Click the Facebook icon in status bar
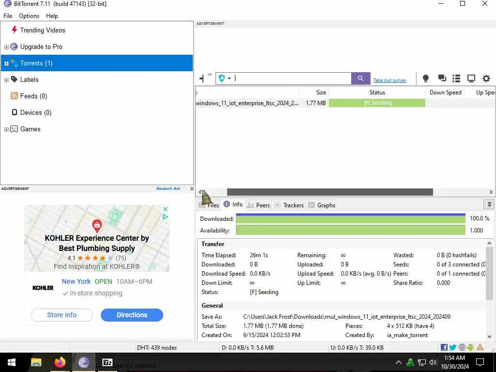Image resolution: width=496 pixels, height=372 pixels. [x=444, y=347]
